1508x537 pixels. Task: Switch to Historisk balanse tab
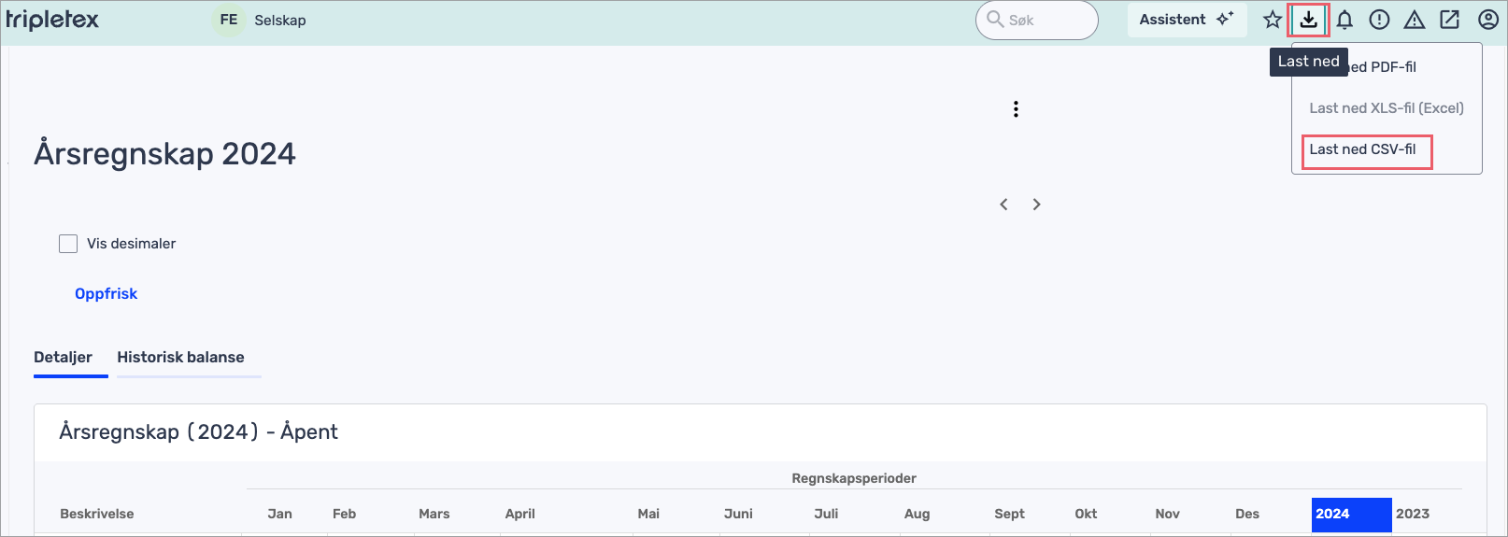[x=180, y=358]
